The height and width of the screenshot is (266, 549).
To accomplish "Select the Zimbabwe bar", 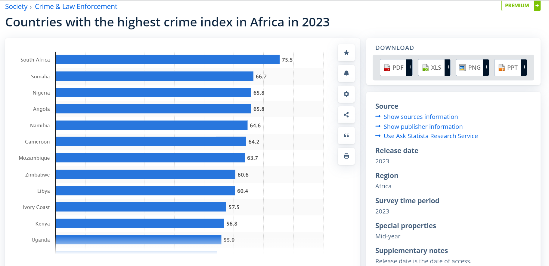I will 145,174.
